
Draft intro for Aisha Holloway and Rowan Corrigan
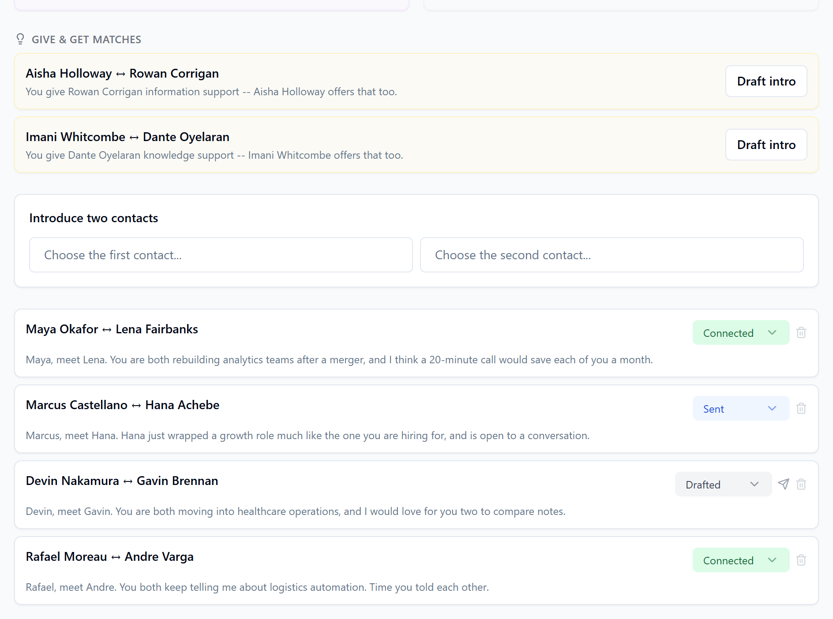[x=766, y=81]
